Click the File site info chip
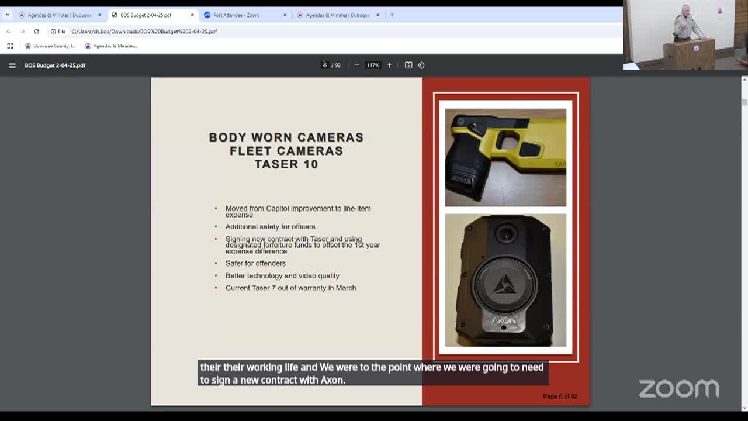 [58, 32]
